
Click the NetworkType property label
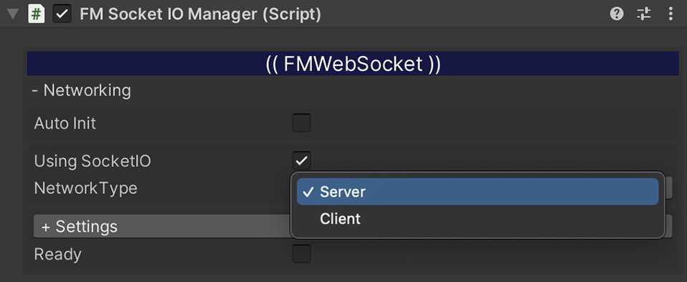[x=86, y=188]
